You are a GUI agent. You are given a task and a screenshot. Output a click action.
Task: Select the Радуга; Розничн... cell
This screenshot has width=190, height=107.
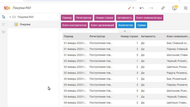click(x=177, y=73)
